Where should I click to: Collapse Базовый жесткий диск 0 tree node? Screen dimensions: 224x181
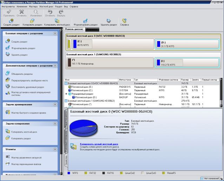66,83
